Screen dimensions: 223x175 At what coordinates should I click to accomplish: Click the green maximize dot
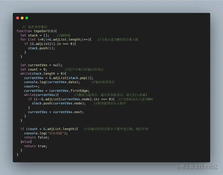27,18
